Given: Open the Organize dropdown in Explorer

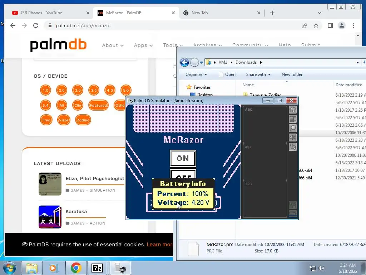Looking at the screenshot, I should tap(196, 74).
